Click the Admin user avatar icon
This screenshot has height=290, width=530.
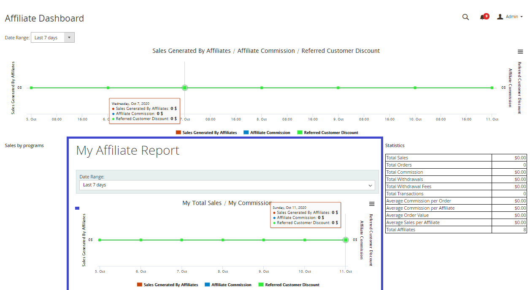500,17
